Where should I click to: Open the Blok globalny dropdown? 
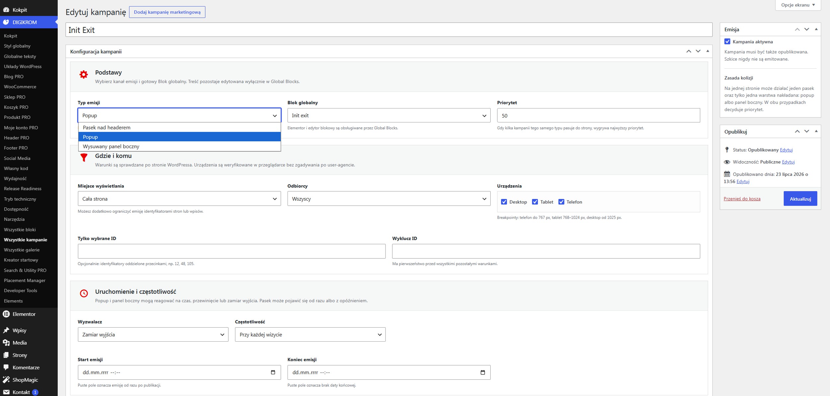click(389, 115)
